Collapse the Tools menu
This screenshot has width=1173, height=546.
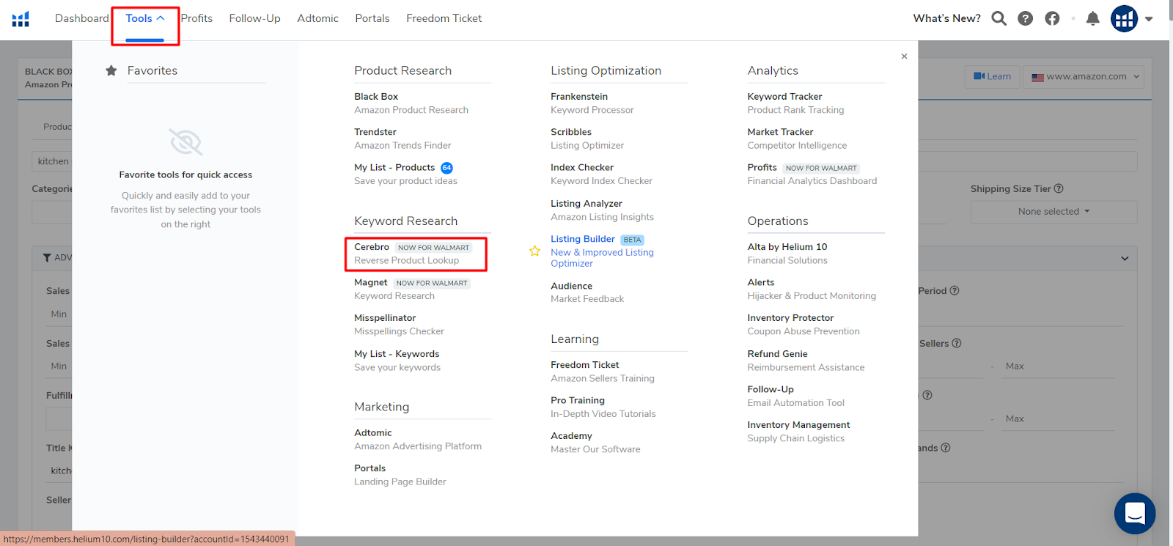pyautogui.click(x=145, y=18)
